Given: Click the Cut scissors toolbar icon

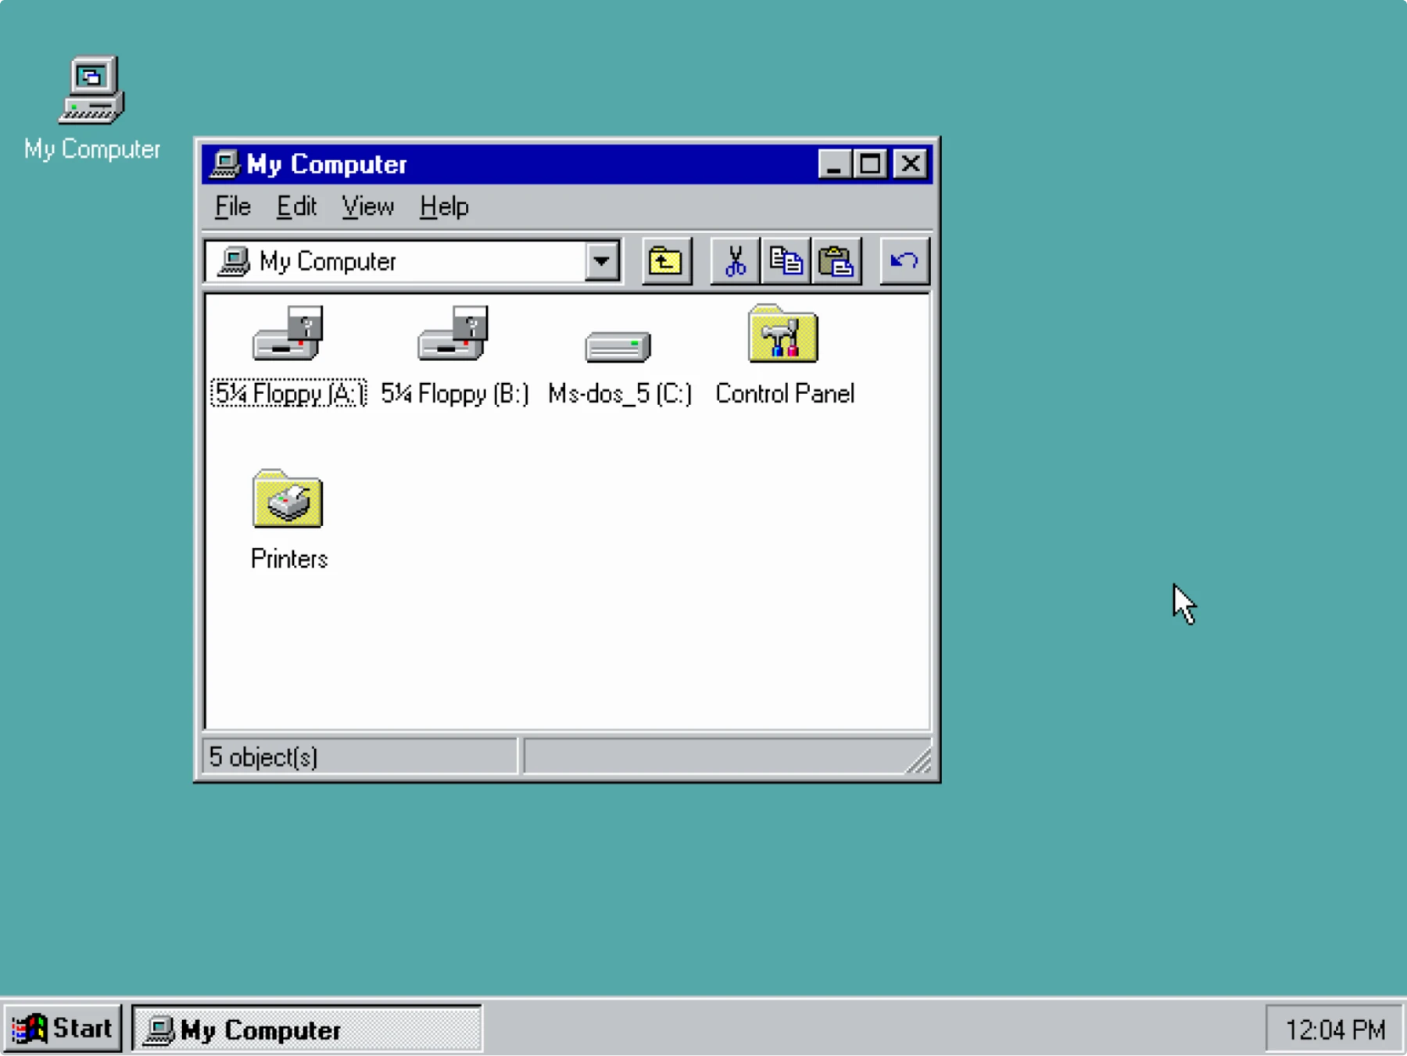Looking at the screenshot, I should tap(735, 261).
